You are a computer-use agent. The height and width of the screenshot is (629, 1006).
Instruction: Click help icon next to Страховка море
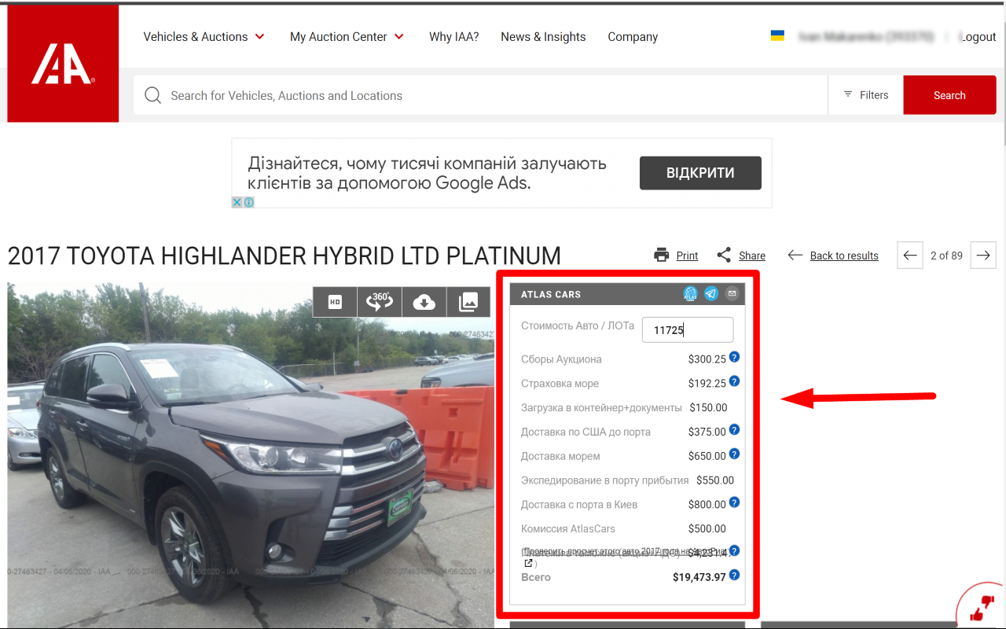pos(734,381)
